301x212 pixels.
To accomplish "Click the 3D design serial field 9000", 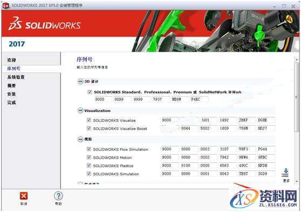I will pyautogui.click(x=103, y=99).
